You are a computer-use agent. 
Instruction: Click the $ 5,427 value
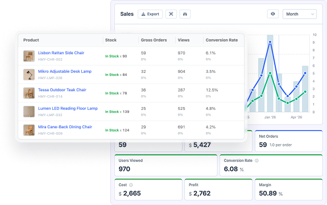200,145
